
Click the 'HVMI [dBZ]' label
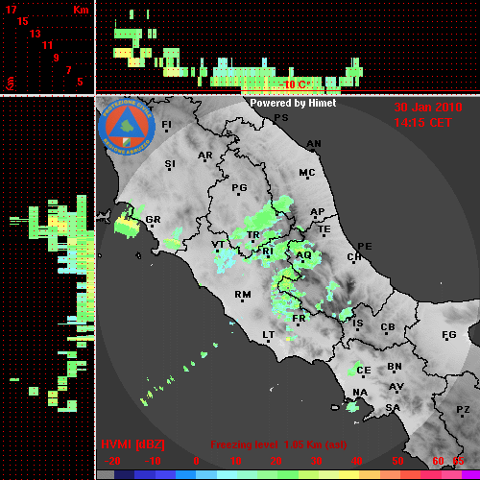(x=132, y=444)
